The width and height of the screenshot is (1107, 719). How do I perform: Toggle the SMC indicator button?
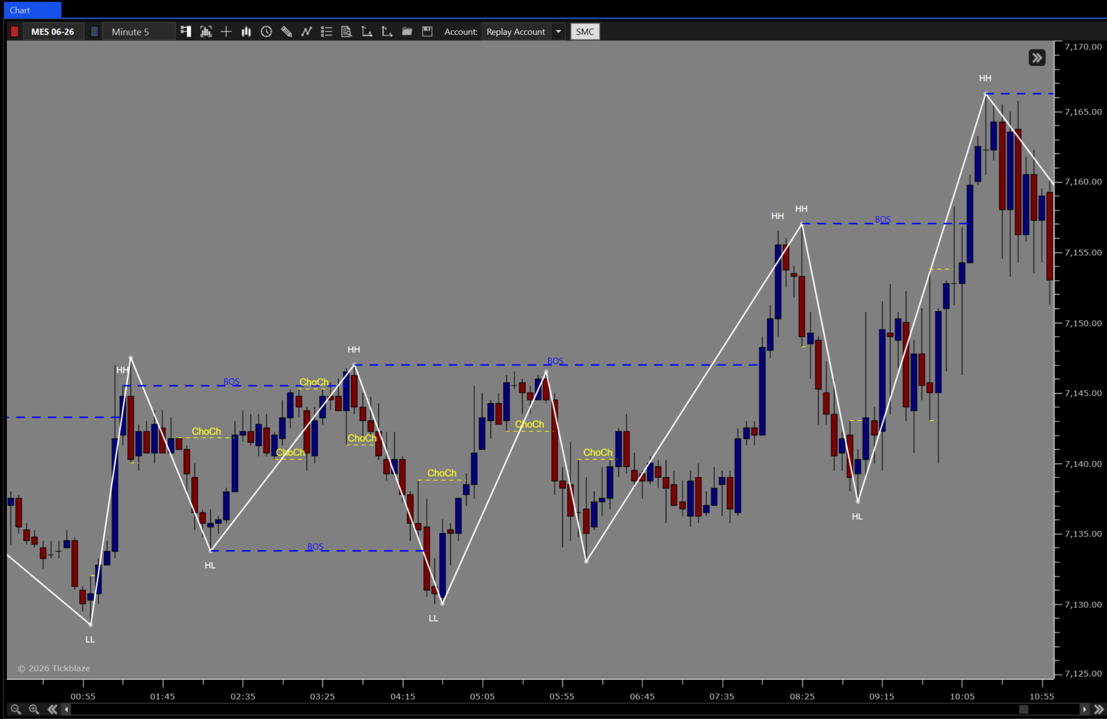tap(585, 32)
